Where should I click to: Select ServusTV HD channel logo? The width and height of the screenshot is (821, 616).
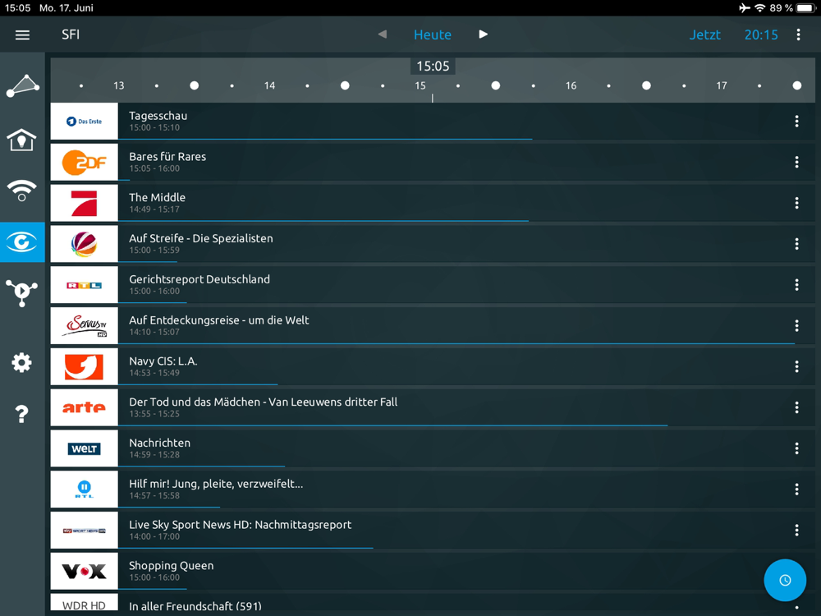pyautogui.click(x=85, y=325)
